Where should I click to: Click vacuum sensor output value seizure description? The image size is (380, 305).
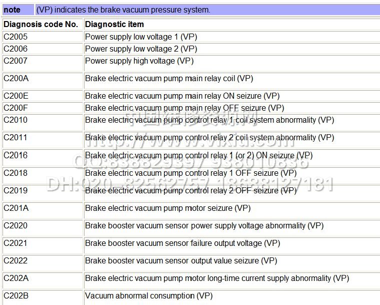(x=180, y=260)
